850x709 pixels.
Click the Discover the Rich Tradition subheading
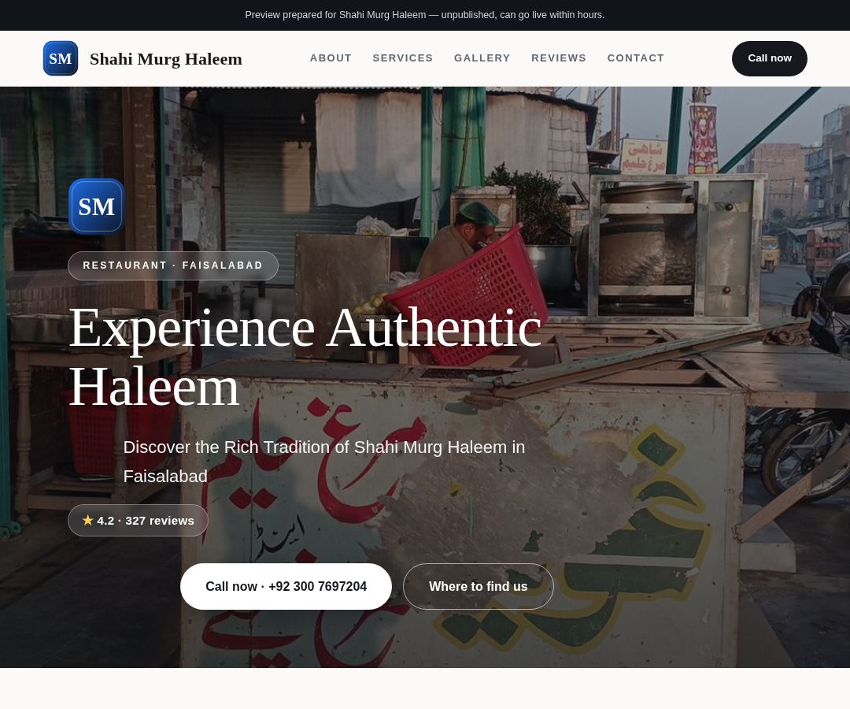point(324,462)
